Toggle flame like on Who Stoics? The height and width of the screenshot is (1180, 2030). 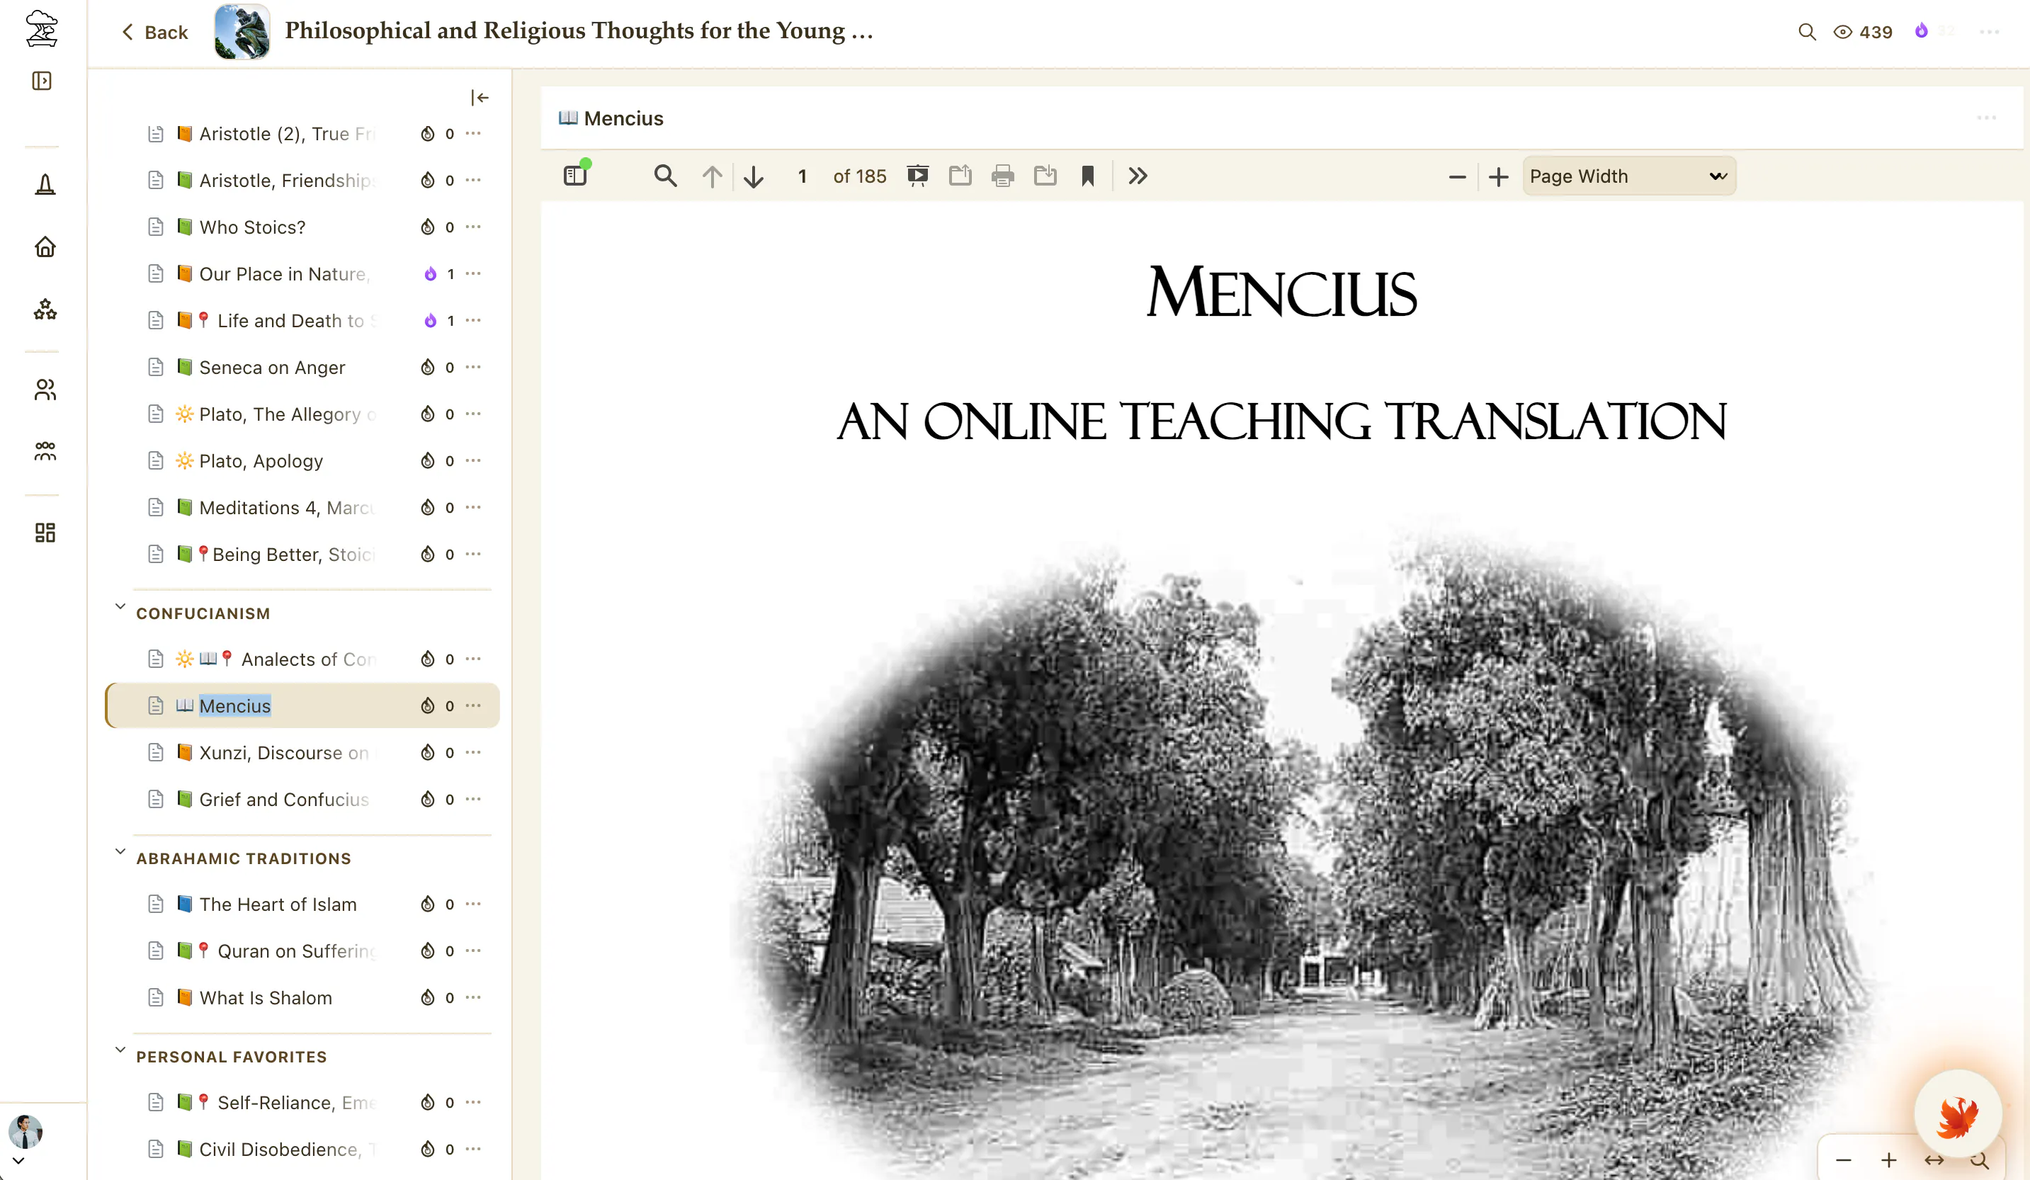click(x=428, y=227)
